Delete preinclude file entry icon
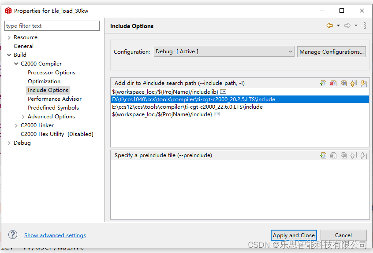373x253 pixels. 333,155
